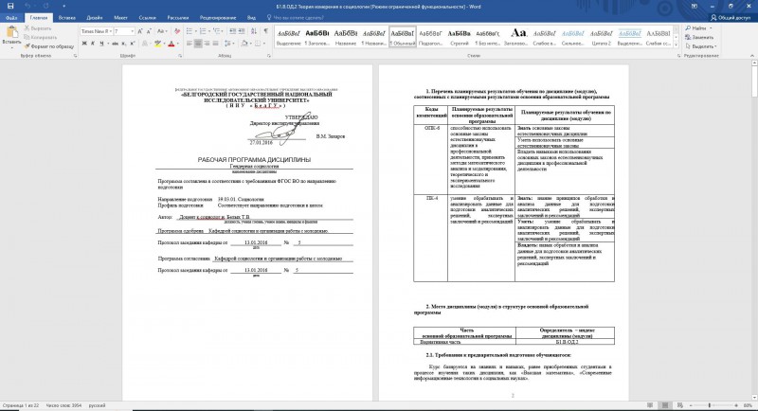
Task: Increase paragraph indent
Action: pos(242,31)
